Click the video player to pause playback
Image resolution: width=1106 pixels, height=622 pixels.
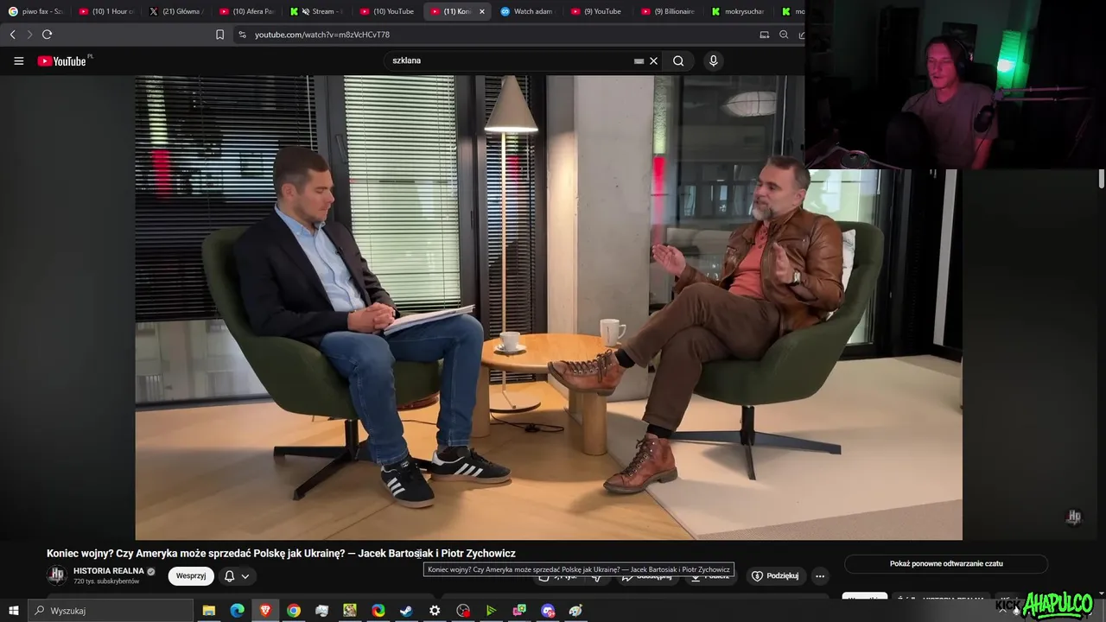coord(549,307)
